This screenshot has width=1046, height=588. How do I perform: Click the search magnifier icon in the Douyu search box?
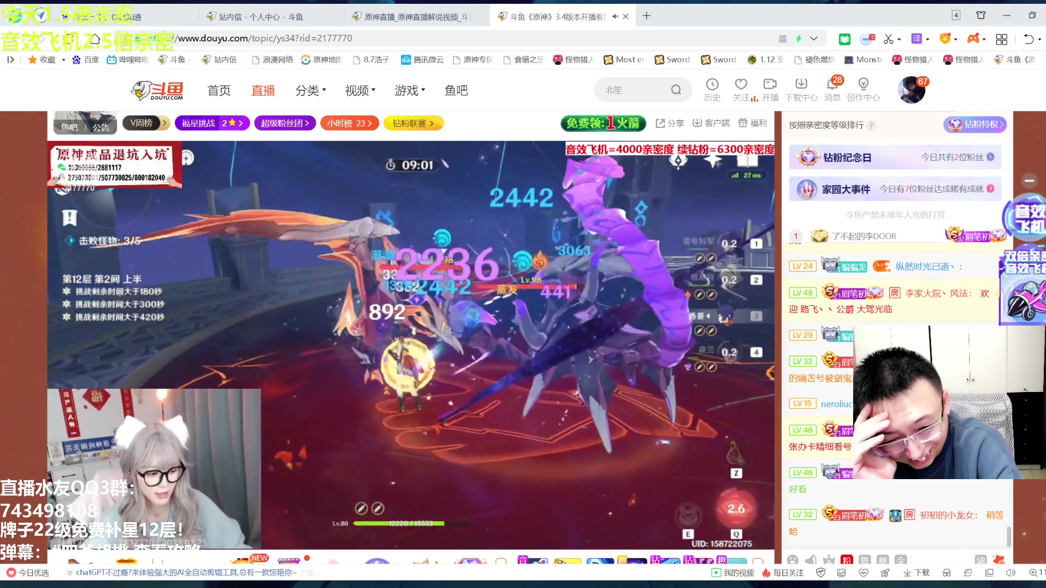(x=676, y=90)
